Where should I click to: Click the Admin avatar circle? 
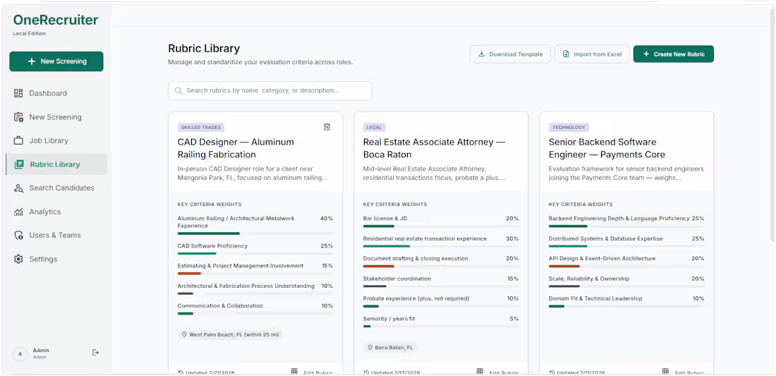(20, 353)
